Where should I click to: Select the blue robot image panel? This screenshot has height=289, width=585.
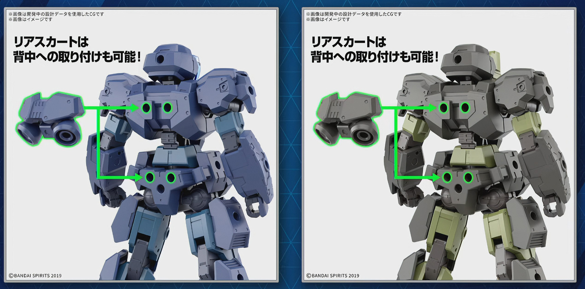coord(141,144)
